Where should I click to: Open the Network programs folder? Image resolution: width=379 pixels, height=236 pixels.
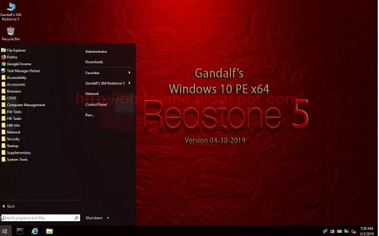pos(11,132)
